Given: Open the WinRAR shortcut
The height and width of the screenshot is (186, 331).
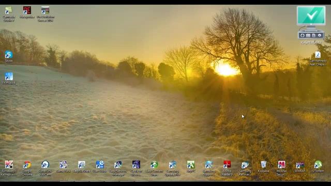Looking at the screenshot, I should click(300, 166).
